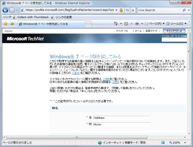The width and height of the screenshot is (193, 147).
Task: Click the address bar URL field
Action: [x=70, y=10]
